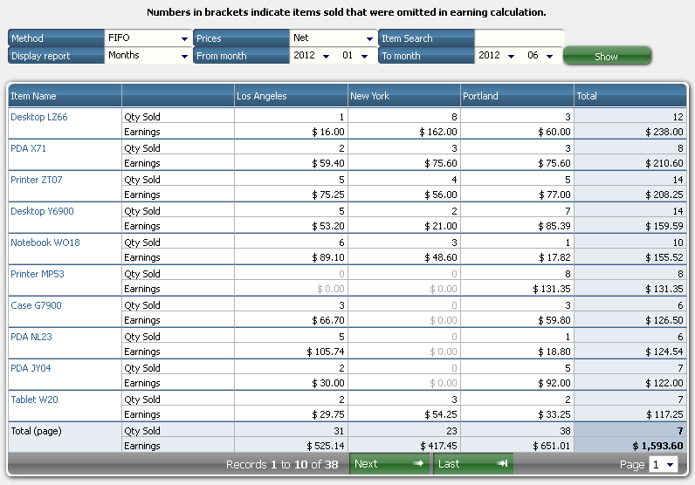The width and height of the screenshot is (695, 485).
Task: Open the Notebook WO18 item link
Action: coord(45,242)
